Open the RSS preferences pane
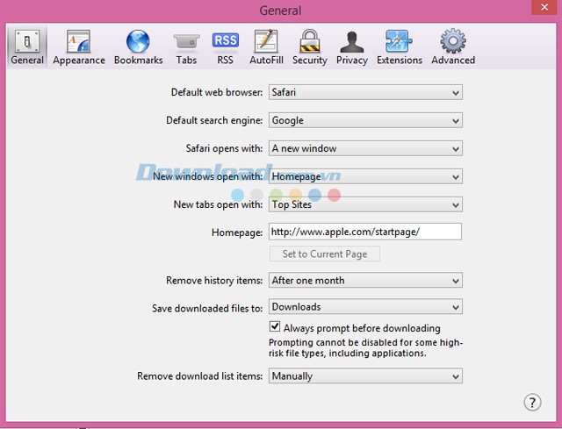Viewport: 562px width, 429px height. click(x=225, y=47)
